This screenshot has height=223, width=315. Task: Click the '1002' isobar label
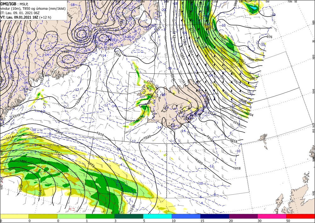point(20,188)
